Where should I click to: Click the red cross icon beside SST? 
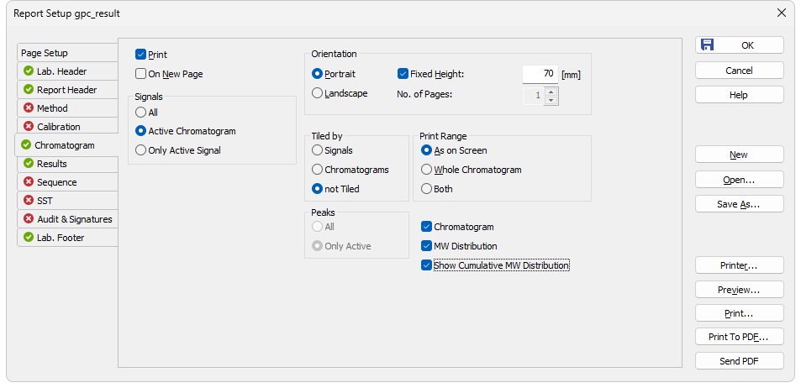(x=29, y=200)
